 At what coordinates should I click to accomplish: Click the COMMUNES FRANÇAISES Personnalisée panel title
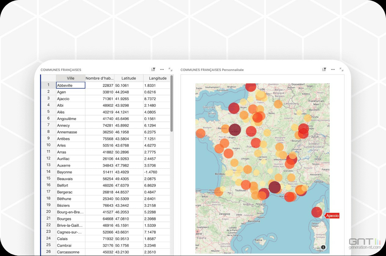pos(212,70)
